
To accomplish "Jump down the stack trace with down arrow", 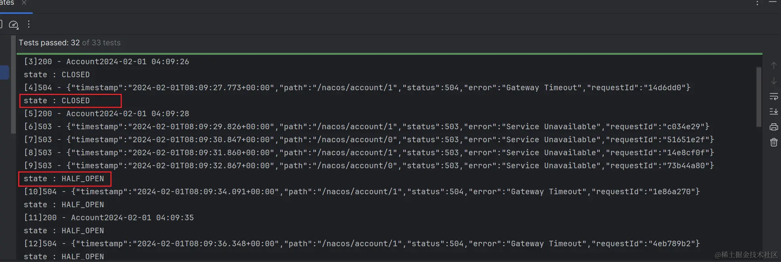I will (x=774, y=81).
